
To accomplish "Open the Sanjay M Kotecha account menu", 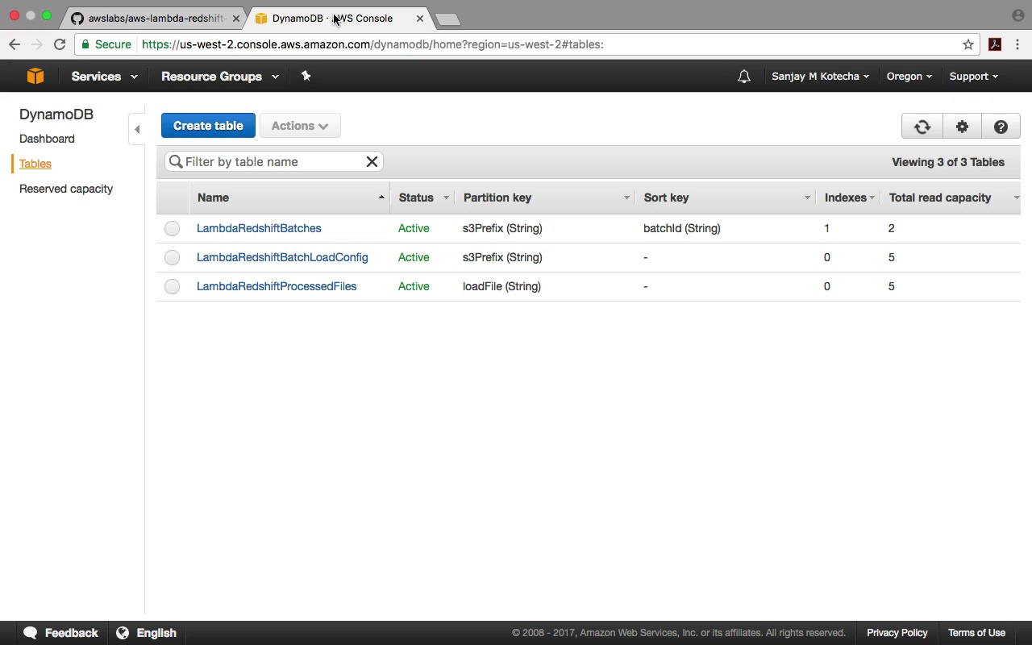I will tap(820, 77).
